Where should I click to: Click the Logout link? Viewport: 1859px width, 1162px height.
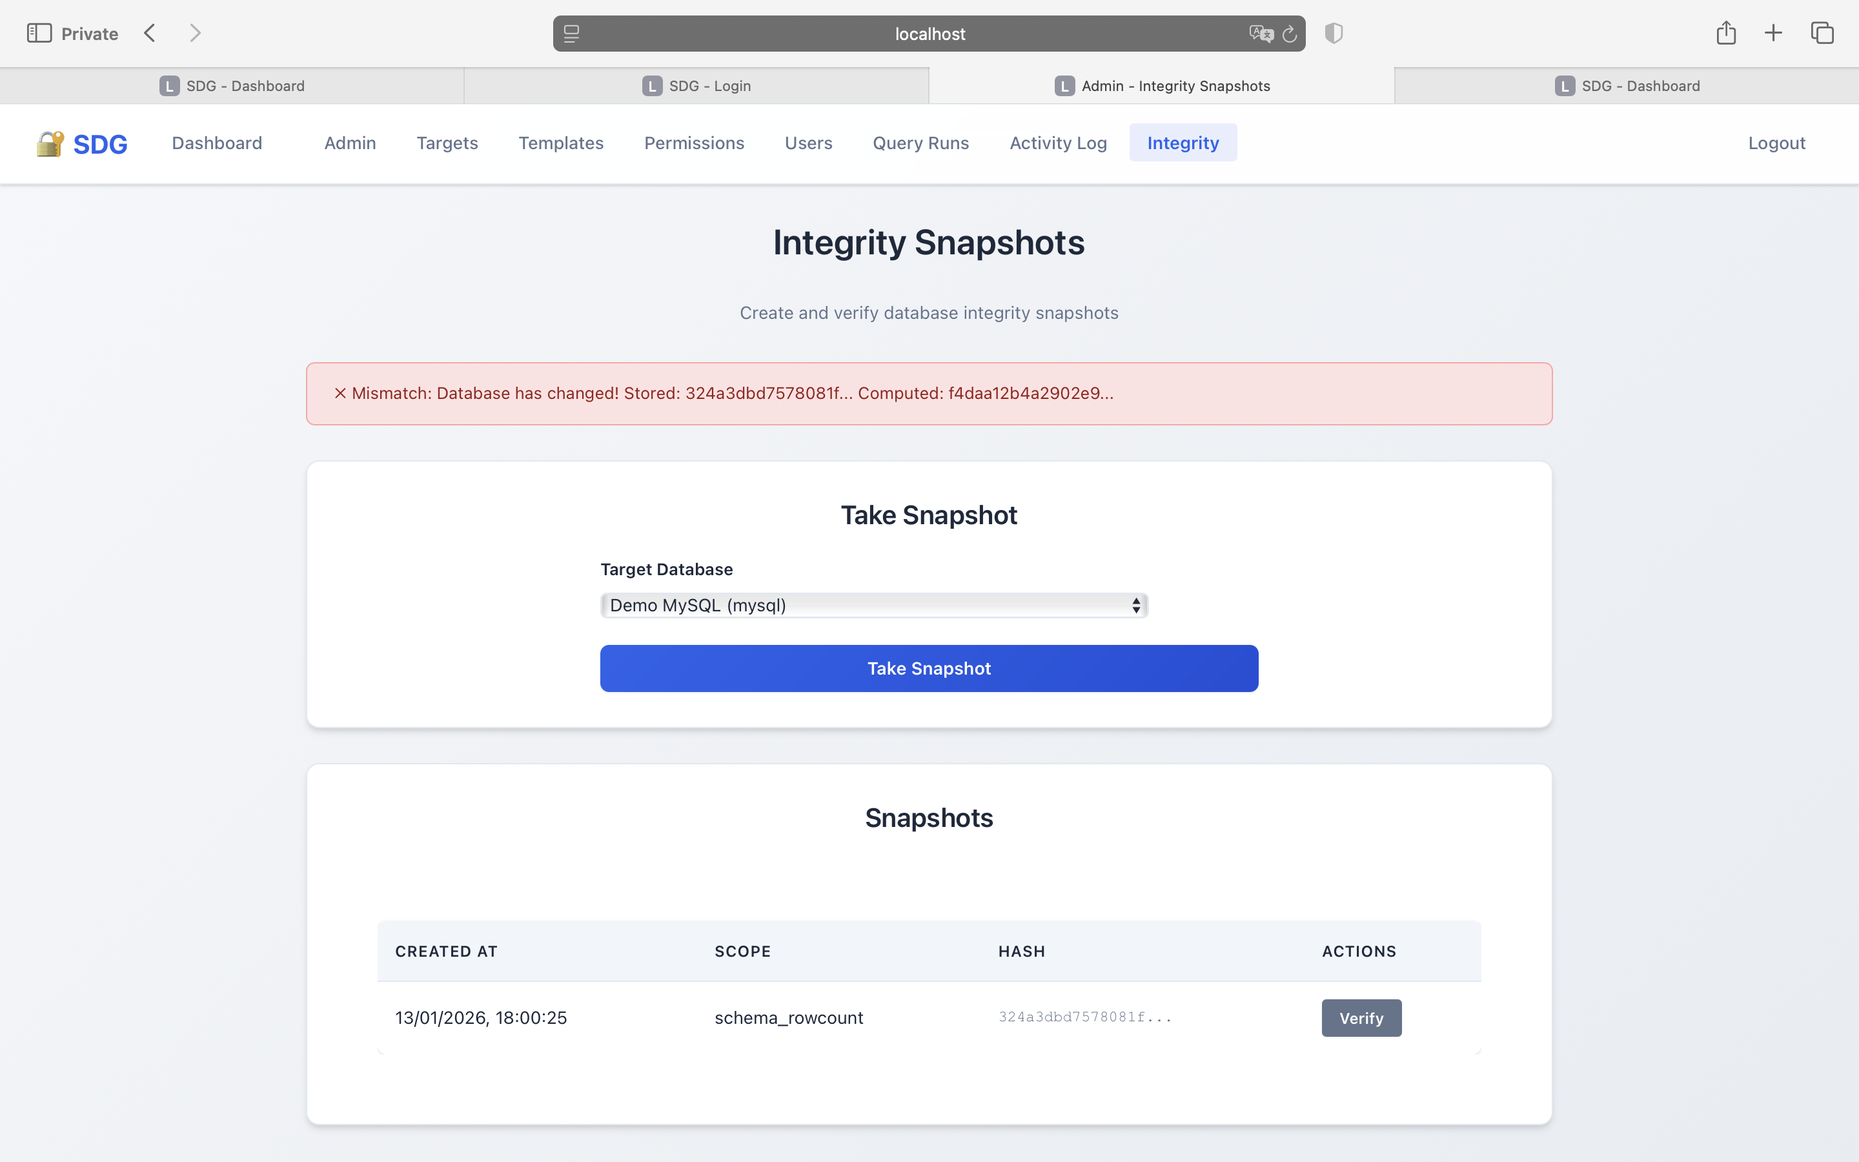click(1776, 143)
